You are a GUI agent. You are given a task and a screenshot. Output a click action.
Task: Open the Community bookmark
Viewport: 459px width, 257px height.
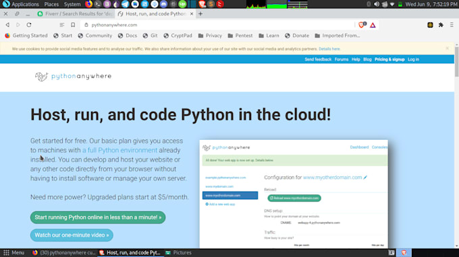point(95,36)
